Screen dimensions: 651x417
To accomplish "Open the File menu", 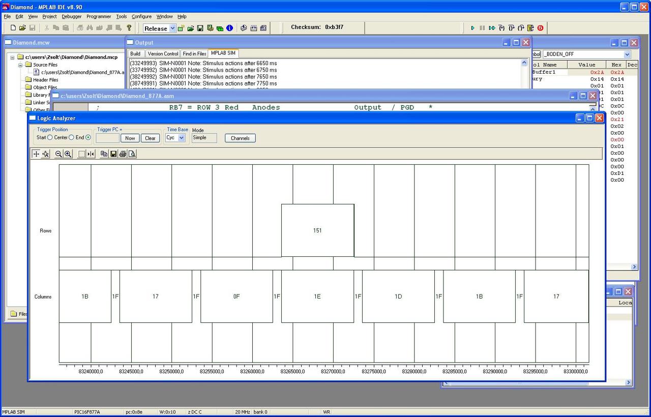I will 7,16.
